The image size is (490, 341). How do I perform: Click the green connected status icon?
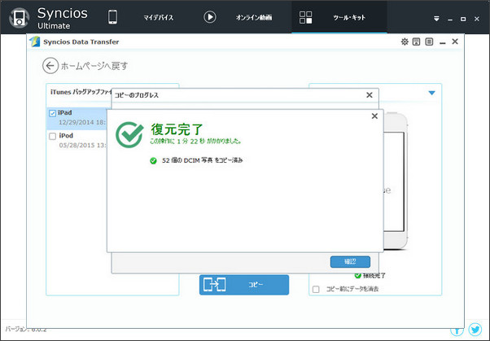coord(358,275)
